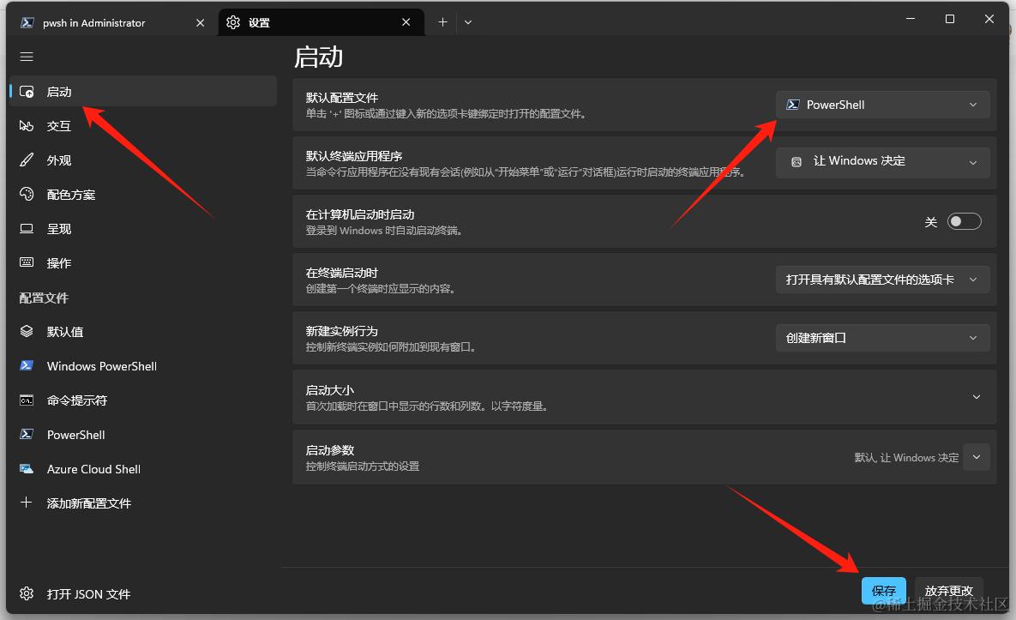Switch to the 设置 tab
Screen dimensions: 1016x620
(322, 22)
